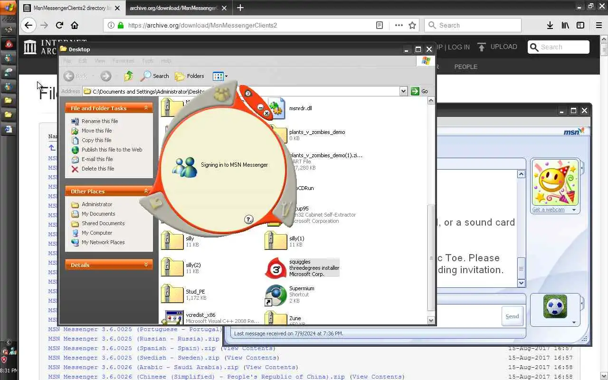Viewport: 608px width, 380px height.
Task: Open Explorer Favorites menu
Action: 123,61
